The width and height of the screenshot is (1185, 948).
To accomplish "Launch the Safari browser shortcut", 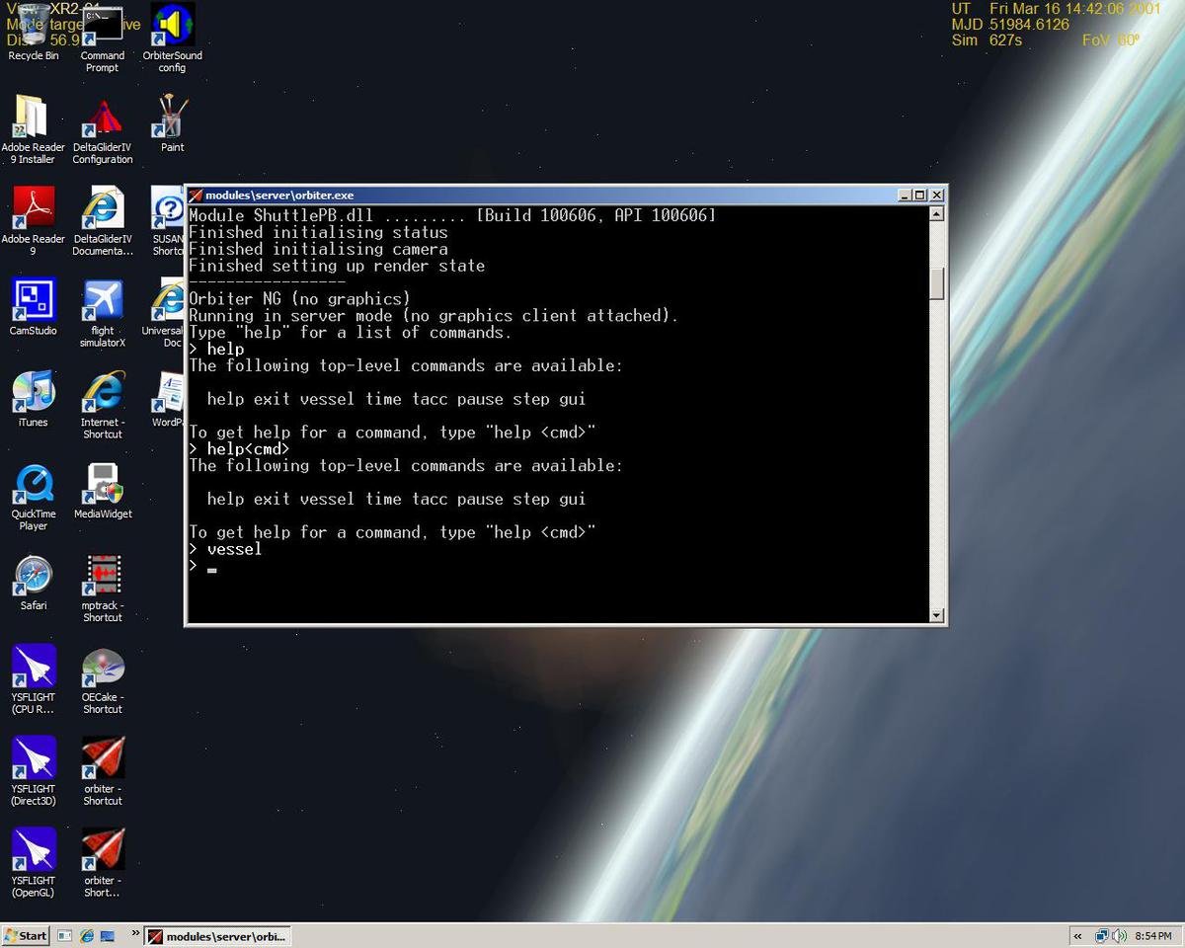I will [x=34, y=582].
